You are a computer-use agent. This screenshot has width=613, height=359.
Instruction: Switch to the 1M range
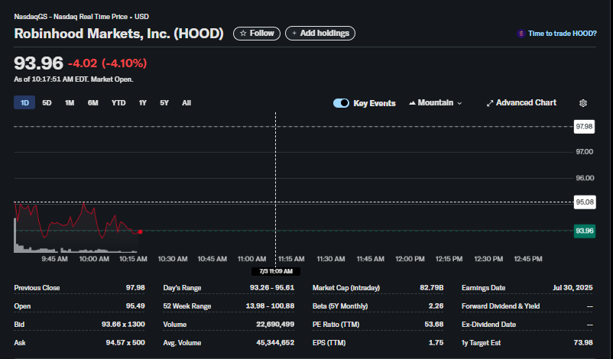tap(70, 103)
